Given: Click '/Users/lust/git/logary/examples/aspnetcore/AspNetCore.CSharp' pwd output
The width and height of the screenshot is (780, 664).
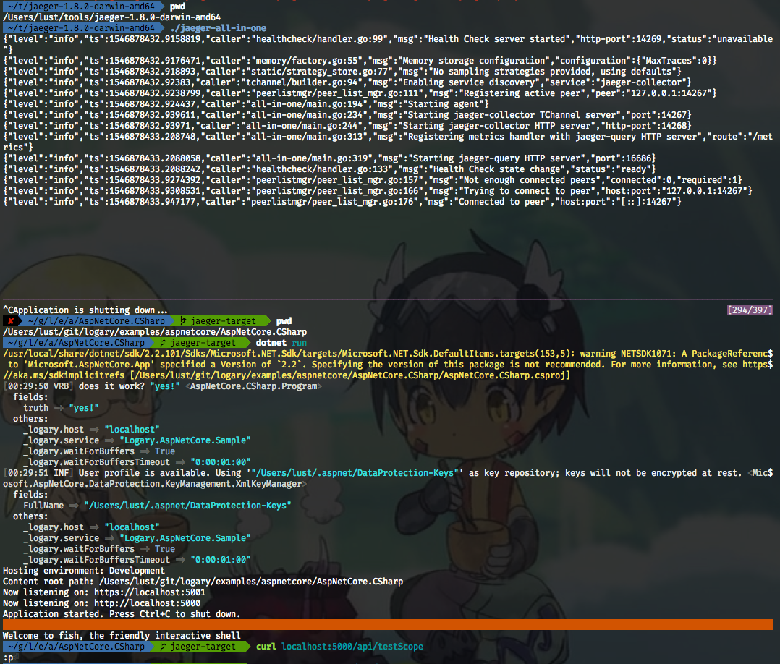Looking at the screenshot, I should coord(155,332).
